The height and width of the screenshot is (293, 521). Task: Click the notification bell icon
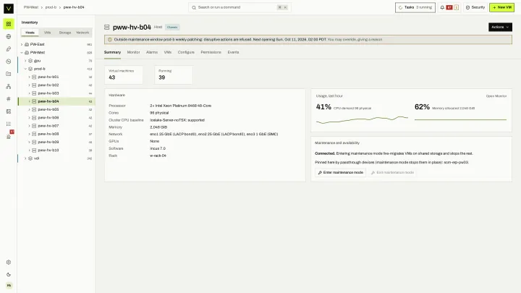442,7
